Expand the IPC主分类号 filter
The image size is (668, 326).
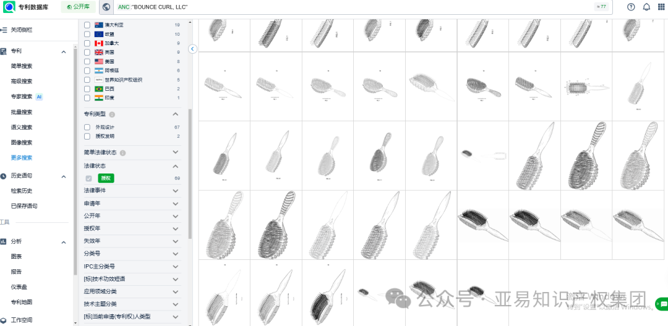pos(175,266)
